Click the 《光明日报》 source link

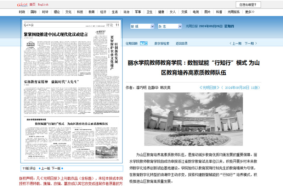click(x=209, y=87)
